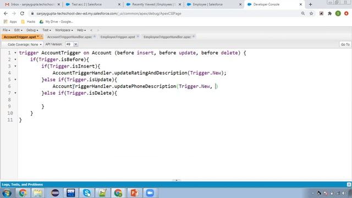Click the previous-location arrow next to Help
352x198 pixels.
tap(91, 30)
